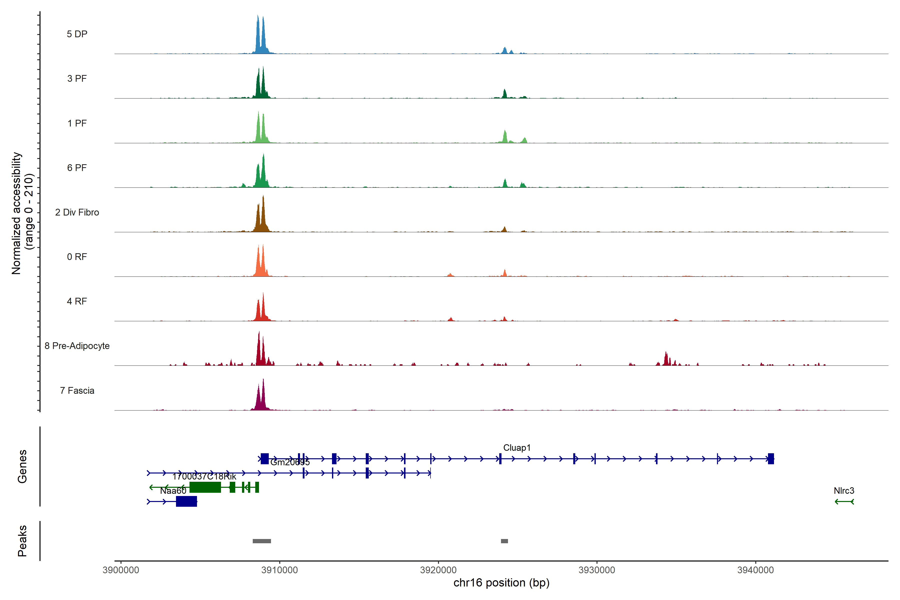Image resolution: width=900 pixels, height=600 pixels.
Task: Click the 3910000 x-axis tick label
Action: tap(279, 570)
